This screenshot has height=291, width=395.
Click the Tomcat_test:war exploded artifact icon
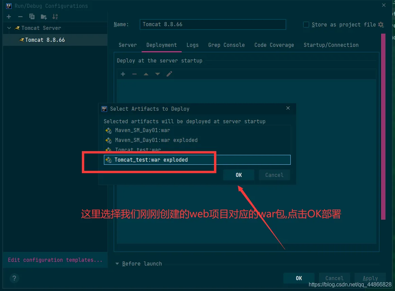[x=109, y=160]
